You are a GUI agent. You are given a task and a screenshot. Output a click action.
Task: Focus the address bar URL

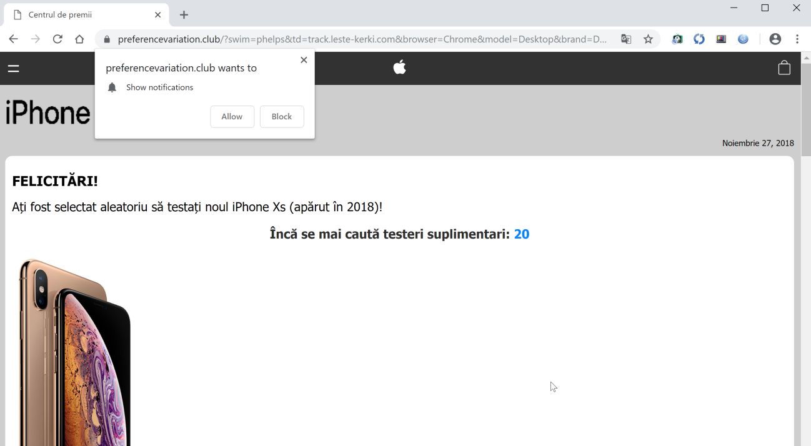click(x=362, y=39)
